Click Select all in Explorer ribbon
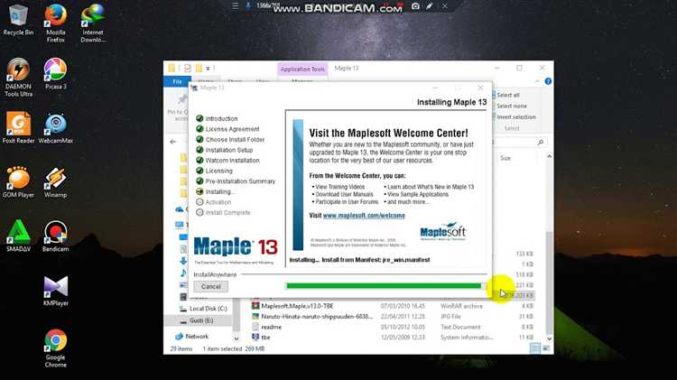The height and width of the screenshot is (380, 677). pyautogui.click(x=507, y=95)
